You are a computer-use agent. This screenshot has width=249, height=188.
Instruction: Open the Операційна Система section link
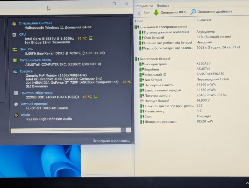tap(35, 23)
